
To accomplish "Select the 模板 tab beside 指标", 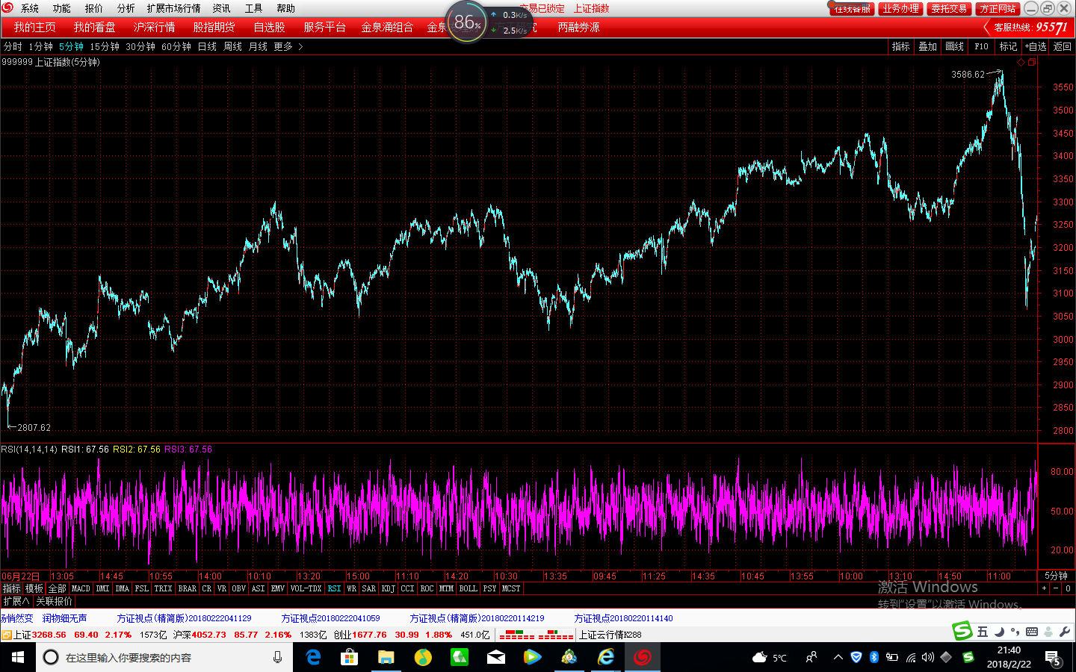I will 34,588.
